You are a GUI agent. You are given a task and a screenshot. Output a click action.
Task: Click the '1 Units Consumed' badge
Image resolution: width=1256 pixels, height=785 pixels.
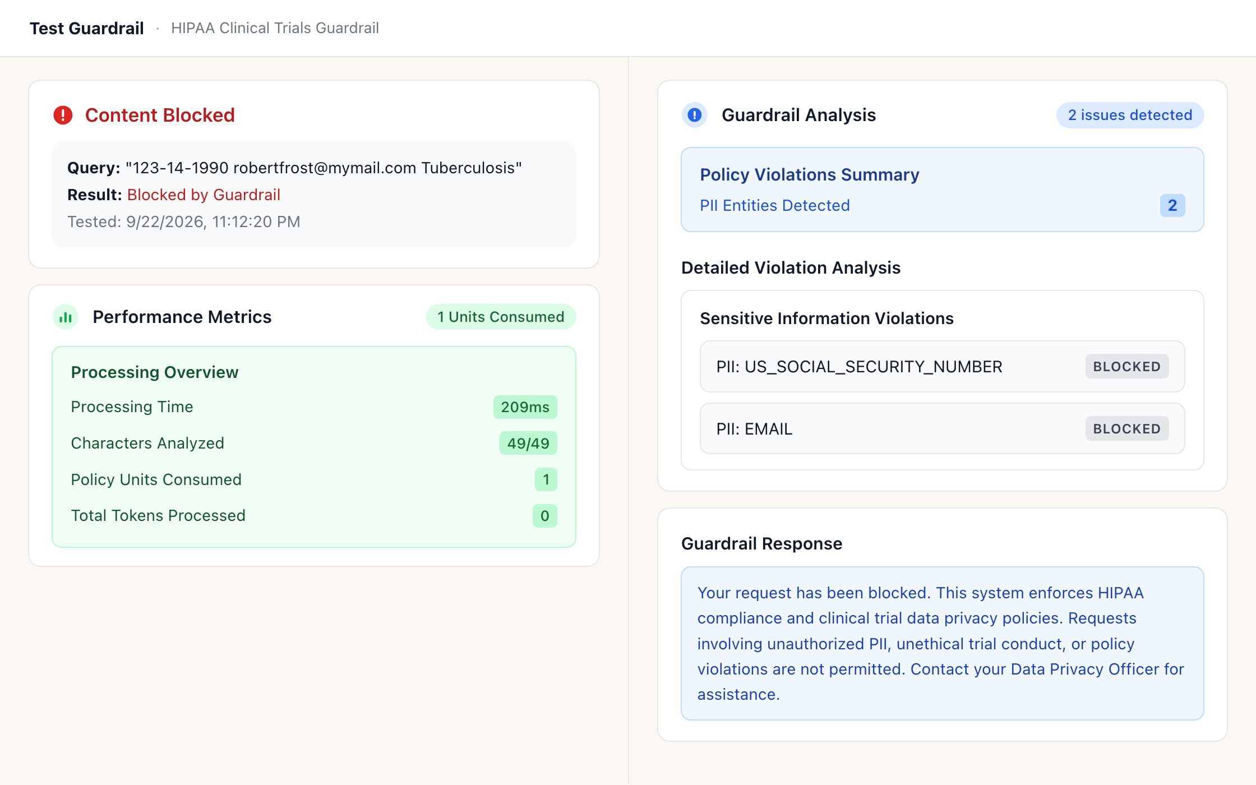[501, 317]
